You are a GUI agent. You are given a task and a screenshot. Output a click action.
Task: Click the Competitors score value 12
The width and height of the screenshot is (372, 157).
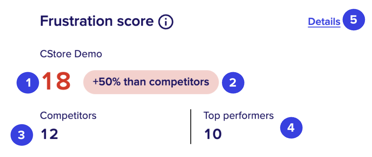point(49,134)
